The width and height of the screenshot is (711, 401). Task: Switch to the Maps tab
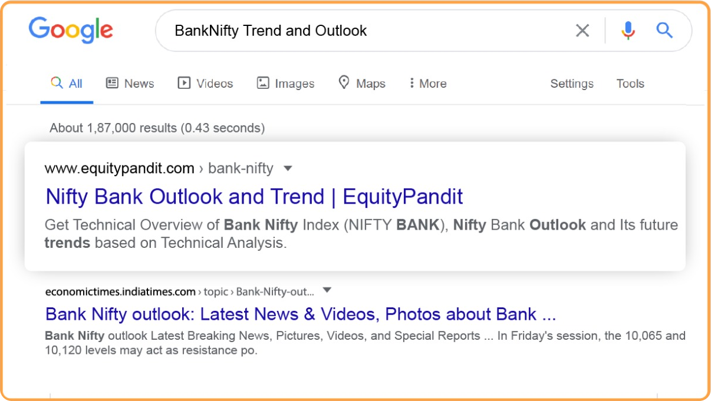coord(362,84)
